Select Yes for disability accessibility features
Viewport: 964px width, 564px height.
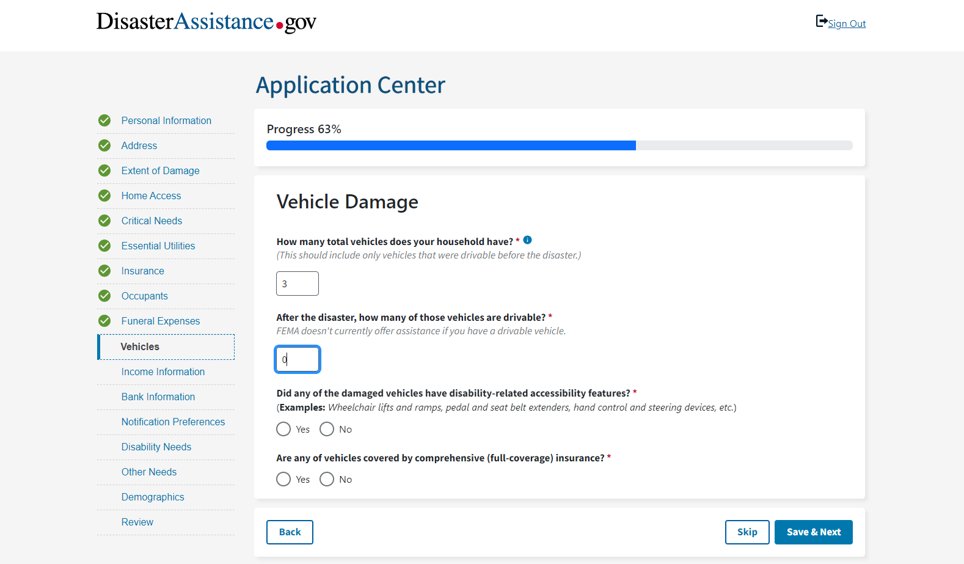pyautogui.click(x=283, y=429)
